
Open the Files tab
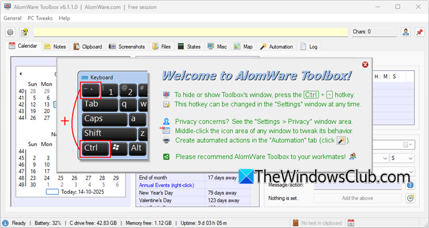tap(162, 46)
